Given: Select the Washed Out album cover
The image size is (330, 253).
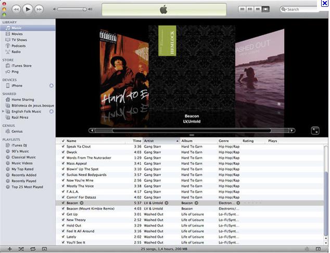Looking at the screenshot, I should [260, 69].
